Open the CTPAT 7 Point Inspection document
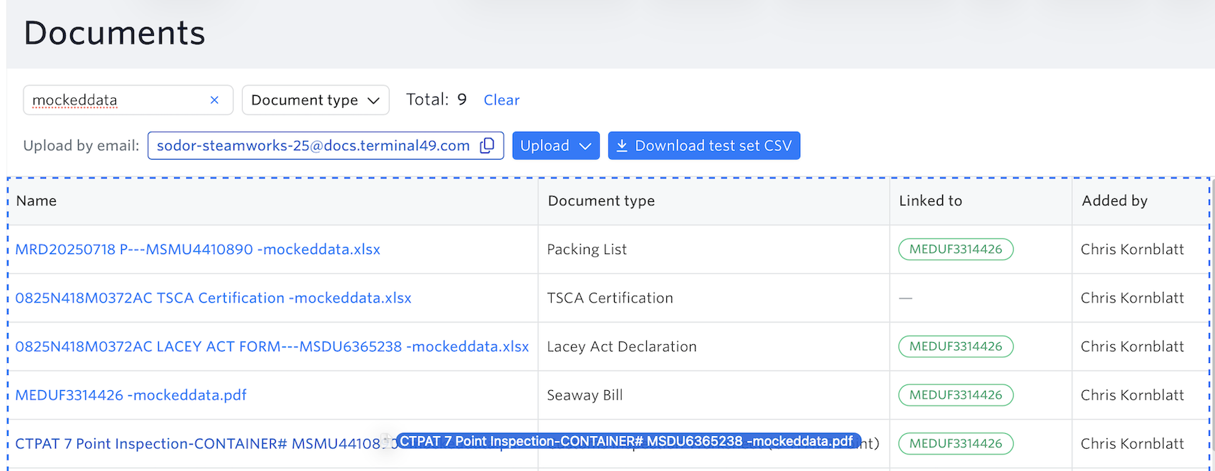 pyautogui.click(x=193, y=444)
